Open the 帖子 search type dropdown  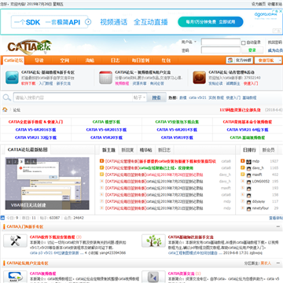click(139, 97)
